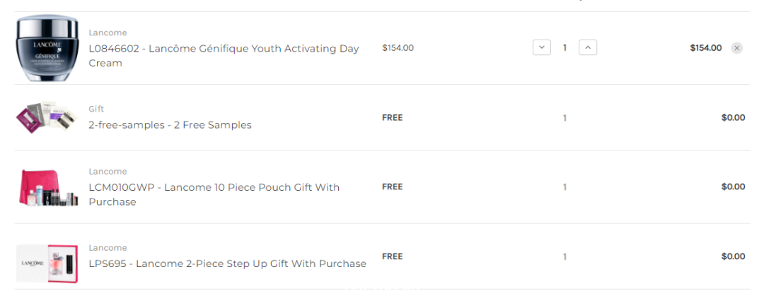Select the Lancome brand label above the Pouch Gift
Viewport: 764px width, 296px height.
click(x=108, y=172)
